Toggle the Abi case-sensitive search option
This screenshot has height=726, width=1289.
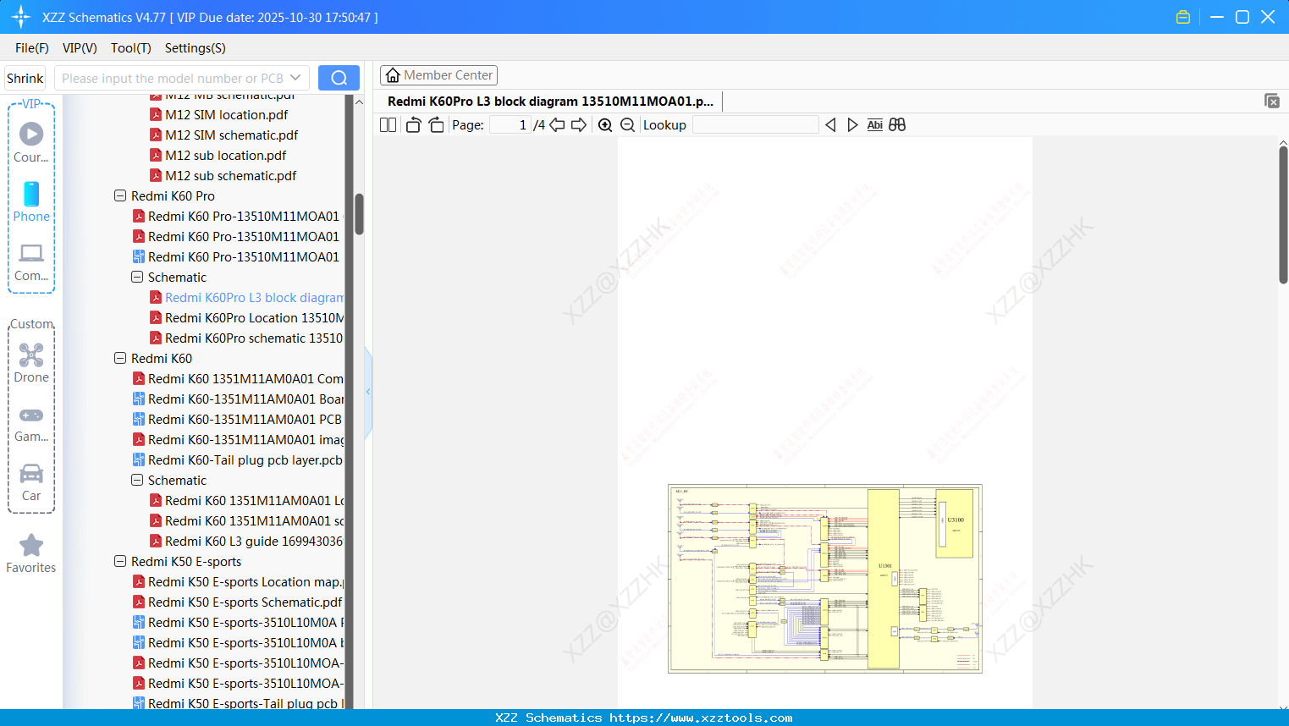[874, 124]
